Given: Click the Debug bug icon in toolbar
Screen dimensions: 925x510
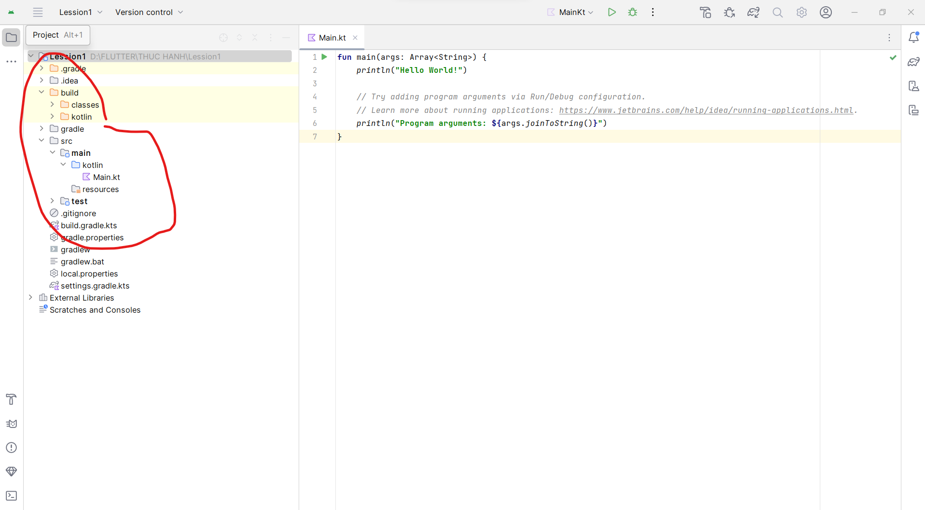Looking at the screenshot, I should pos(632,12).
